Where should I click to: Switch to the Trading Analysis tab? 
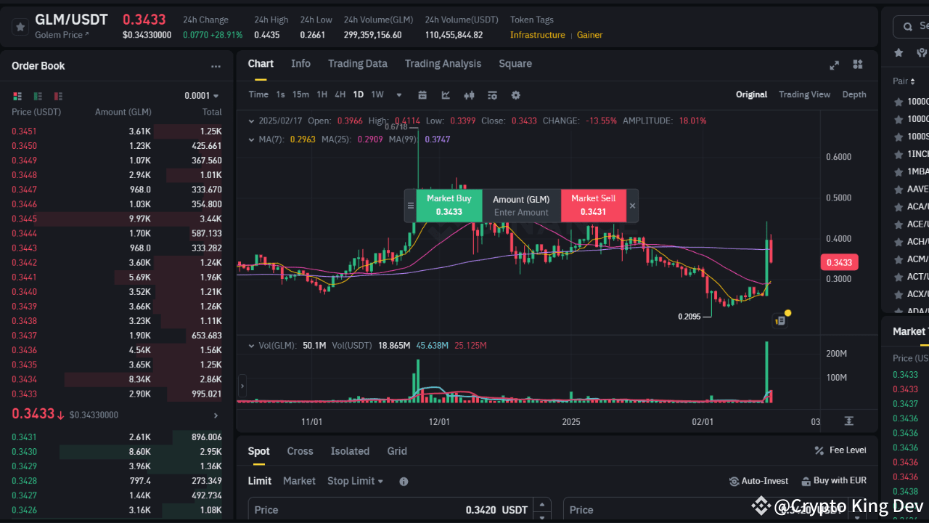tap(443, 64)
